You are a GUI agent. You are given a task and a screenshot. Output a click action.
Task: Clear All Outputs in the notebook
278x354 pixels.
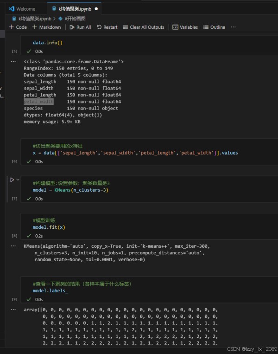tap(143, 27)
